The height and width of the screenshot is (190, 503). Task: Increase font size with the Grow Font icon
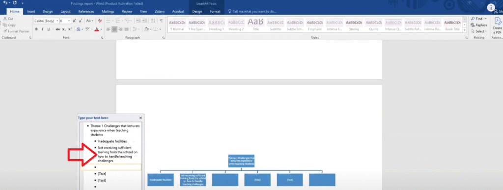point(74,21)
